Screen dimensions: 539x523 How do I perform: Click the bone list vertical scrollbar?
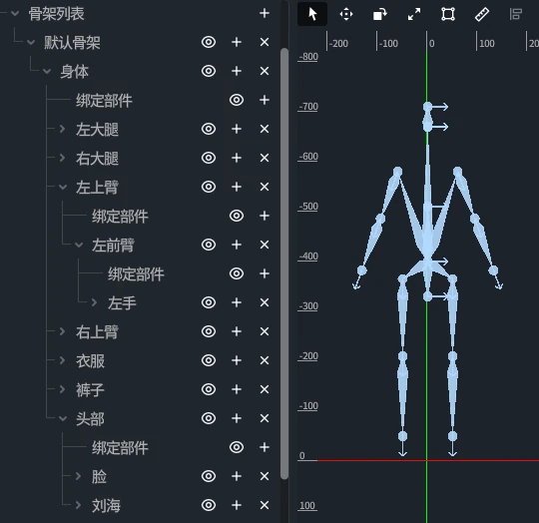pos(283,263)
